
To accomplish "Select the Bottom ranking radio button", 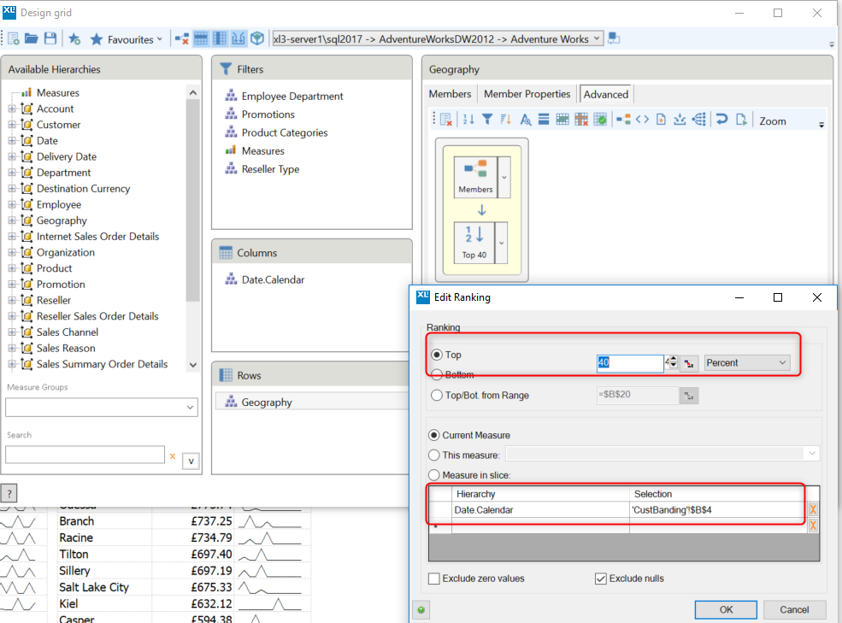I will click(436, 375).
